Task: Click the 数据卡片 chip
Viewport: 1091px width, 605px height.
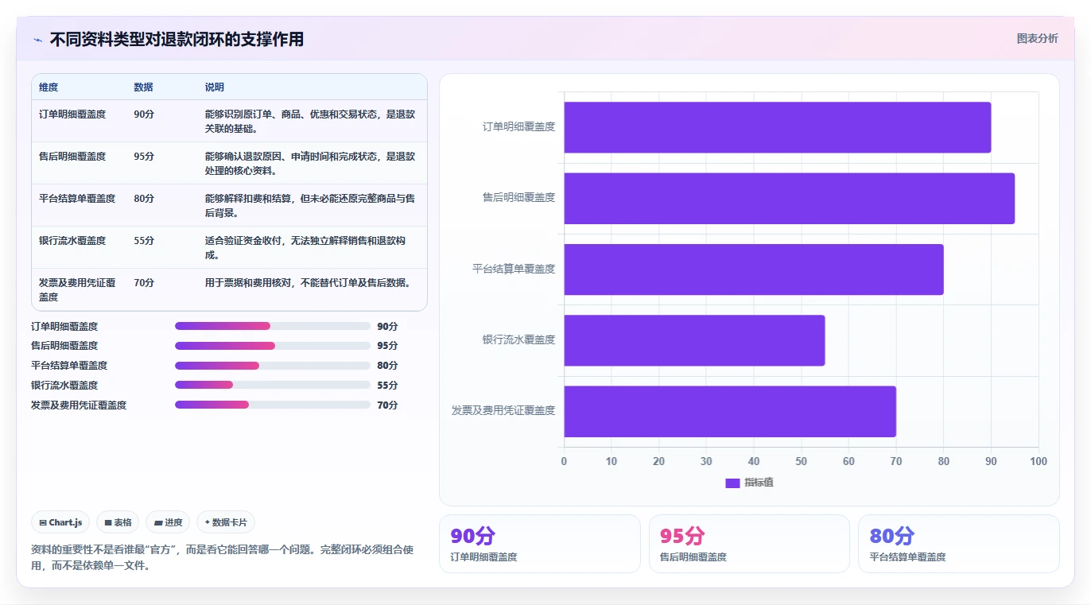Action: [226, 522]
